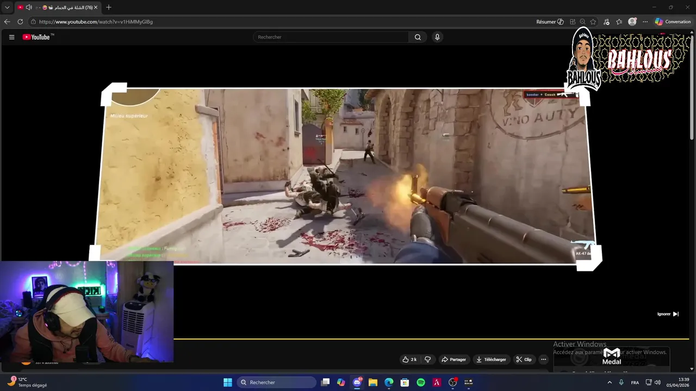The width and height of the screenshot is (696, 391).
Task: Skip the ad with Ignorer
Action: coord(668,314)
